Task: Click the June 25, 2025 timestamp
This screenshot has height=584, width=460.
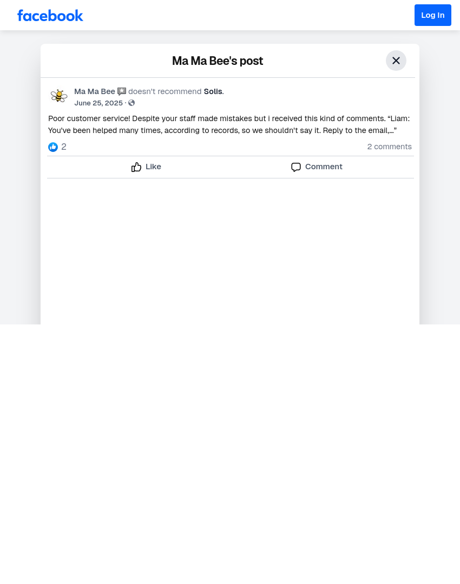Action: [98, 103]
